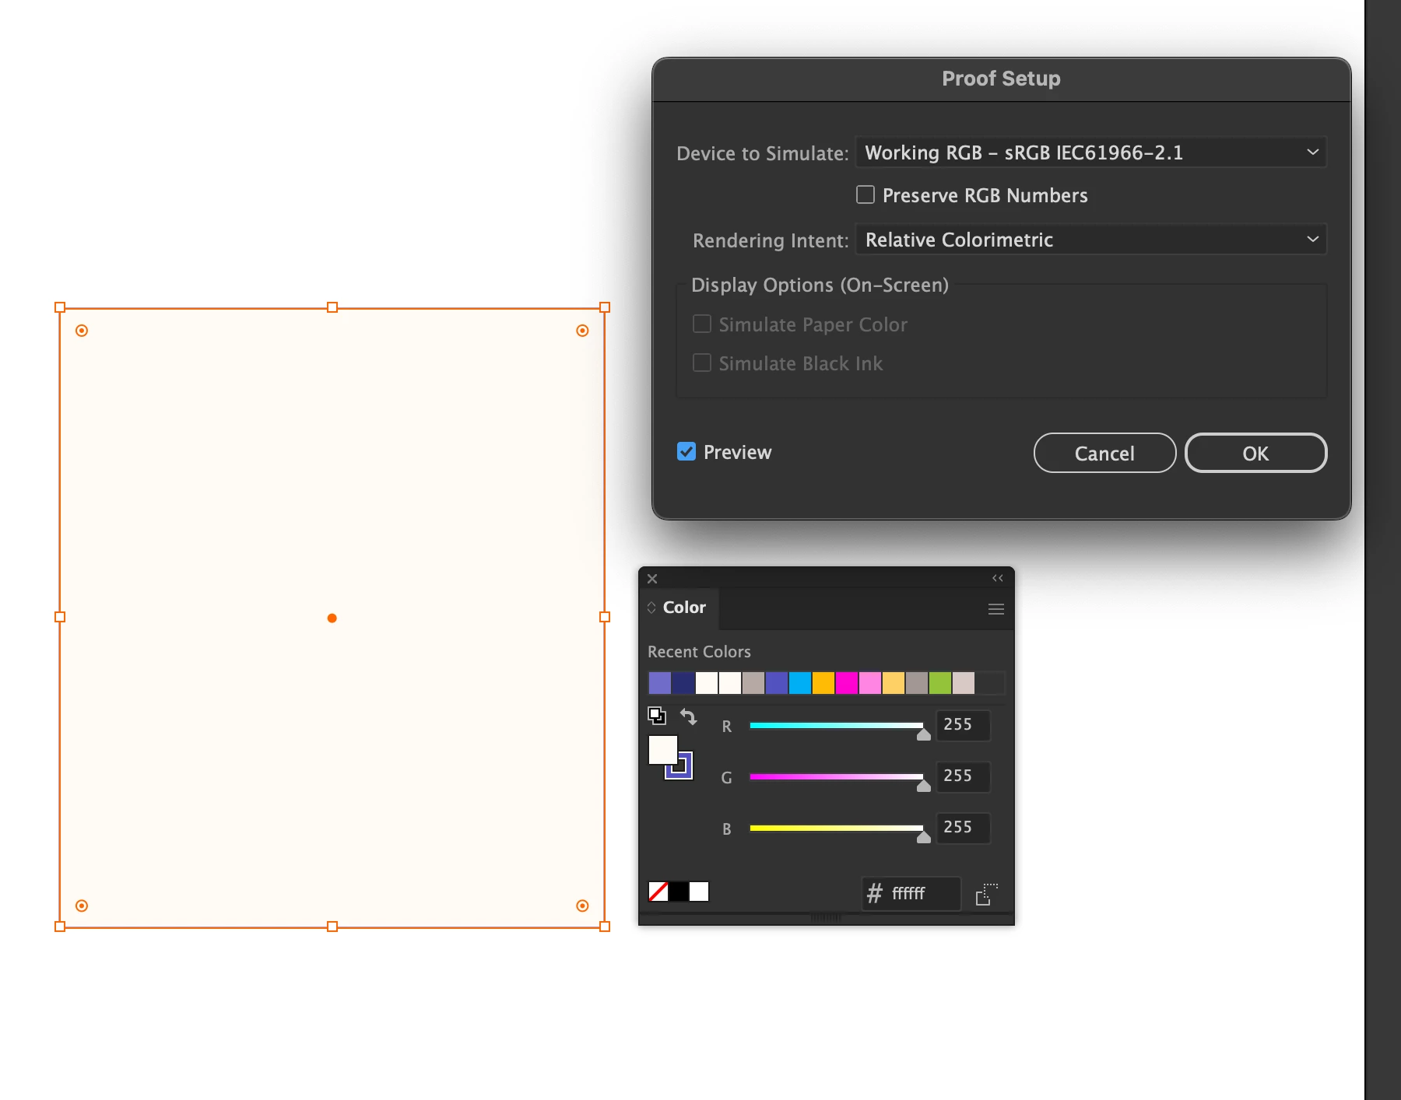Click the left-middle bounding box handle

[x=60, y=617]
